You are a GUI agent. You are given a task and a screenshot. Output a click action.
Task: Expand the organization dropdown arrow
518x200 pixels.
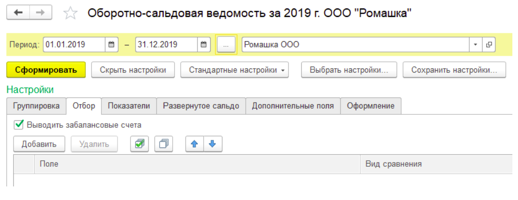(476, 44)
